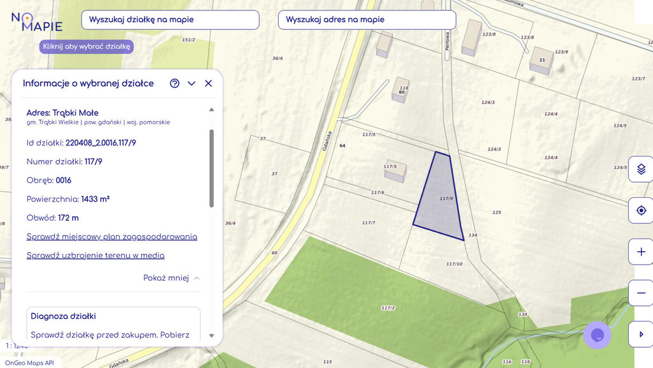Open help for selected parcel info
The image size is (653, 368).
pyautogui.click(x=175, y=84)
